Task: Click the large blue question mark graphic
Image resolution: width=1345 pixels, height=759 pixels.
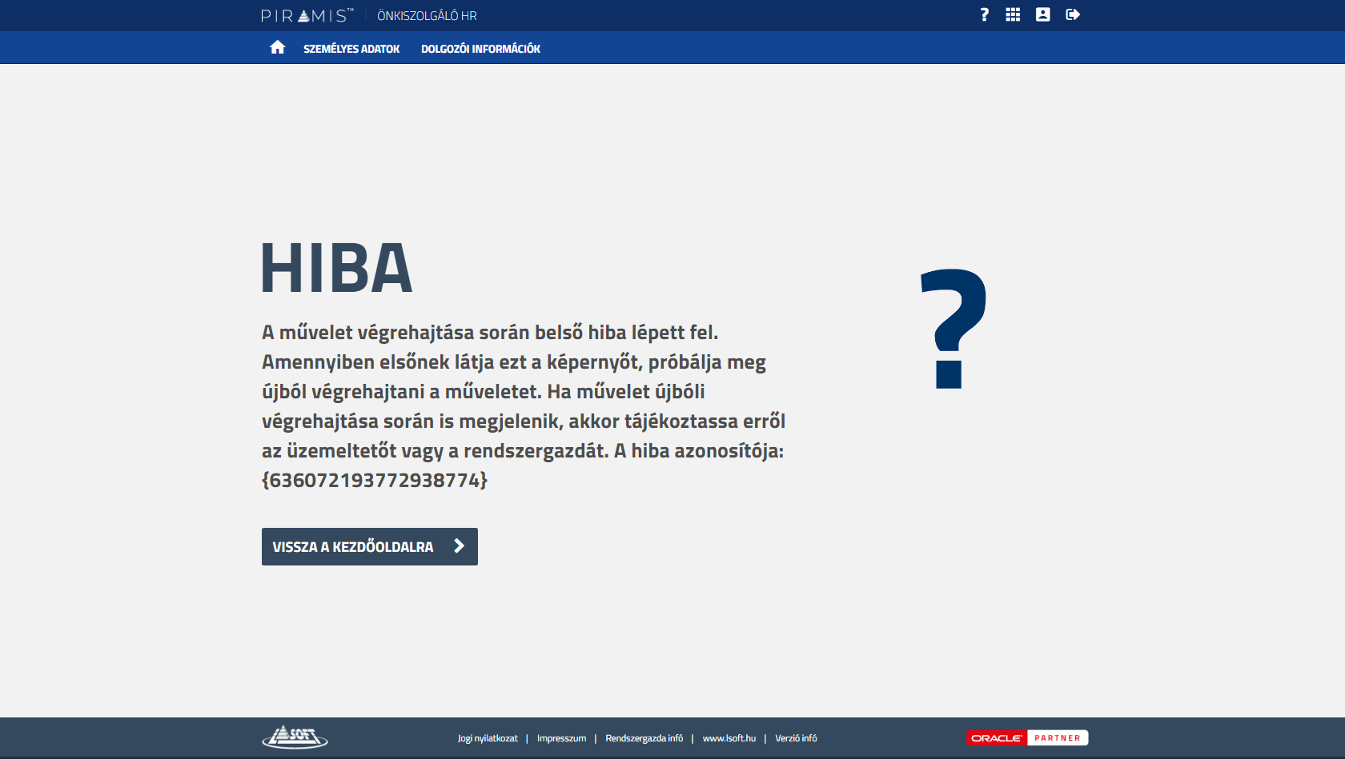Action: coord(953,328)
